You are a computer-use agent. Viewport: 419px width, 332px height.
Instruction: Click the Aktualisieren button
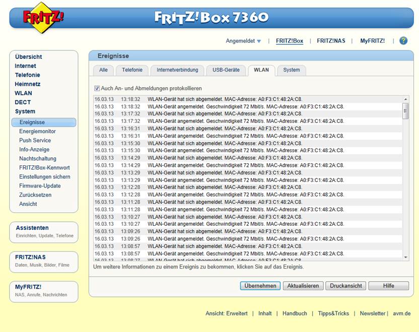pos(303,286)
